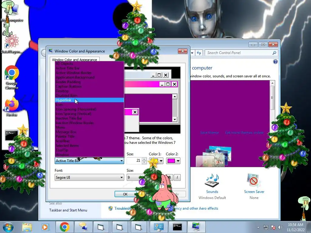Pick Icon Spacing (Horizontal) from the list
Screen dimensions: 311x233
[90, 109]
